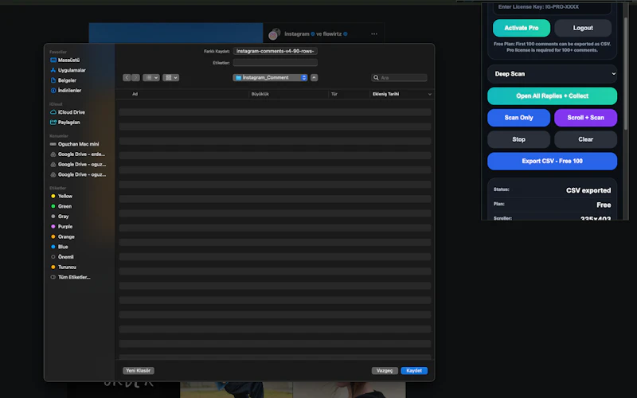Image resolution: width=637 pixels, height=398 pixels.
Task: Click Activate Pro in the extension panel
Action: tap(522, 28)
